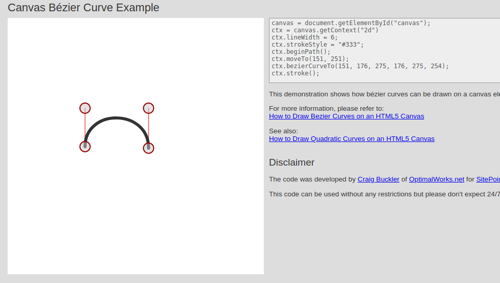Click the top-left Bézier control point handle
This screenshot has width=500, height=283.
pos(85,108)
